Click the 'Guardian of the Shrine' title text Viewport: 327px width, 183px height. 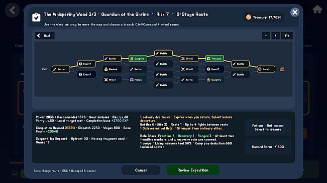pos(125,14)
